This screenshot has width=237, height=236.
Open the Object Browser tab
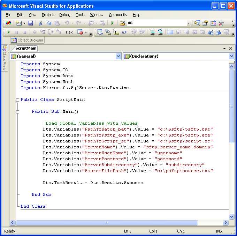tap(28, 40)
